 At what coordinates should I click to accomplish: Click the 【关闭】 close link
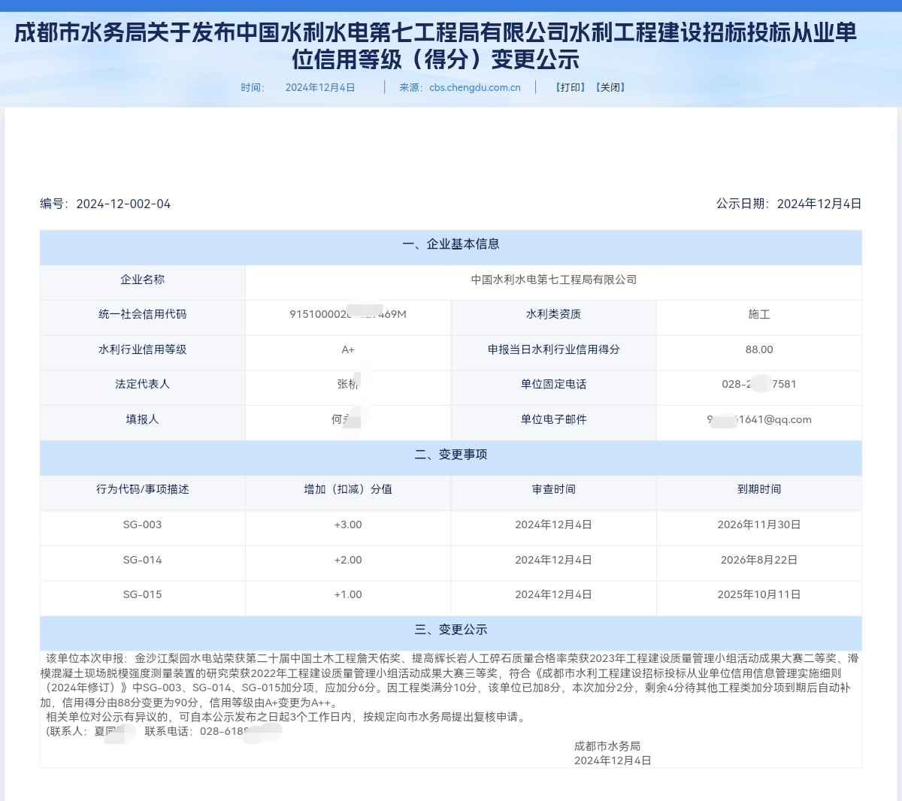(x=610, y=87)
